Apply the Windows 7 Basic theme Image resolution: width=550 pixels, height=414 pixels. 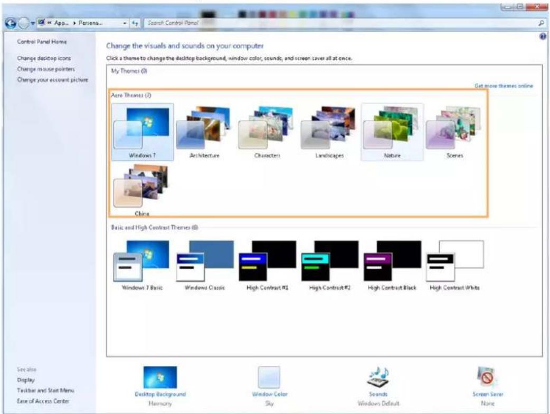pyautogui.click(x=142, y=266)
